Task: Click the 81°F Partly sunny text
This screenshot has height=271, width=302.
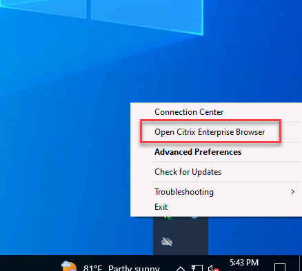Action: click(x=121, y=268)
